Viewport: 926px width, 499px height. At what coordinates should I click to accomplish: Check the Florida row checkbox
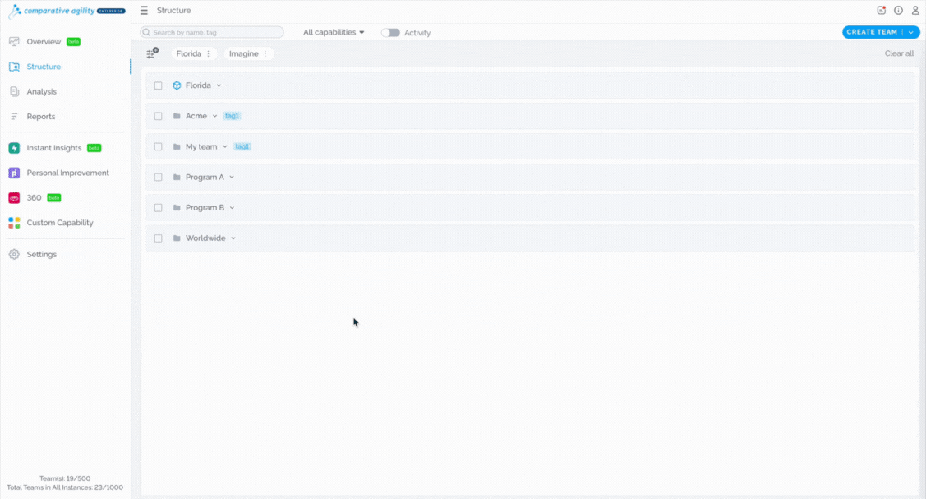[159, 85]
